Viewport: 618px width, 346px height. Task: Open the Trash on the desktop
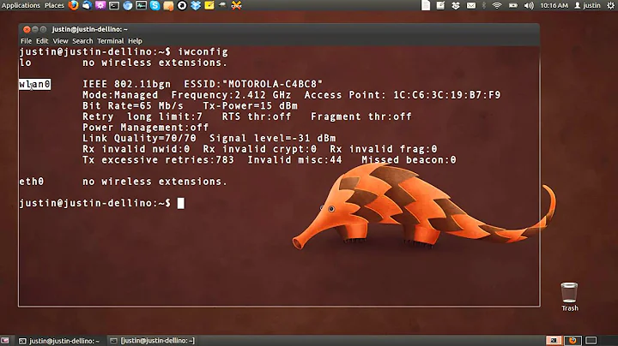[570, 296]
